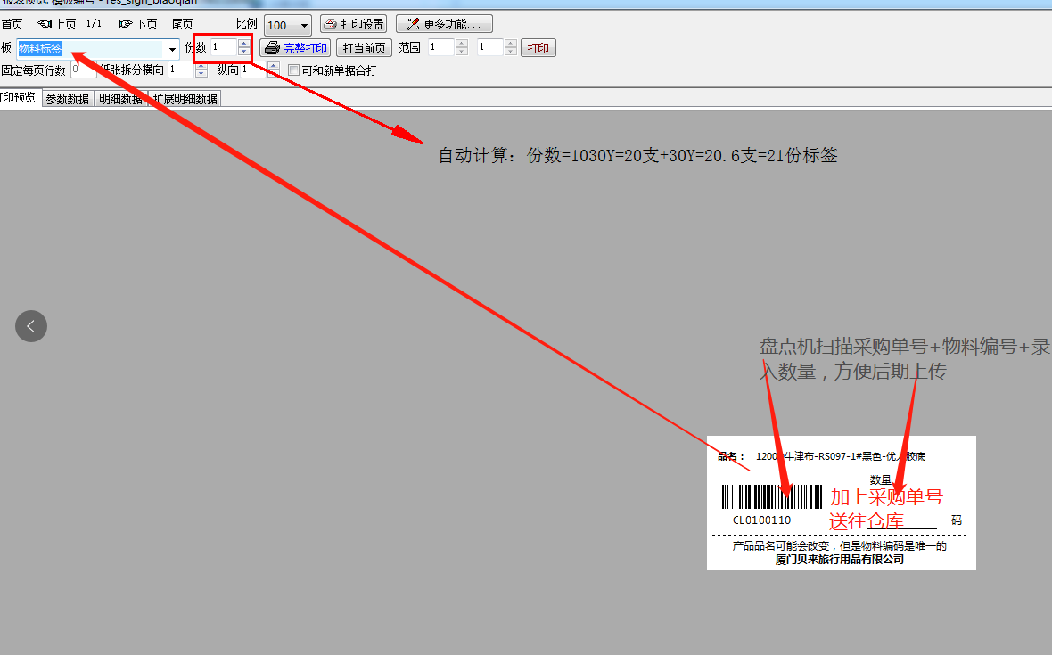This screenshot has width=1052, height=655.
Task: Switch to 参数数据 tab
Action: coord(68,99)
